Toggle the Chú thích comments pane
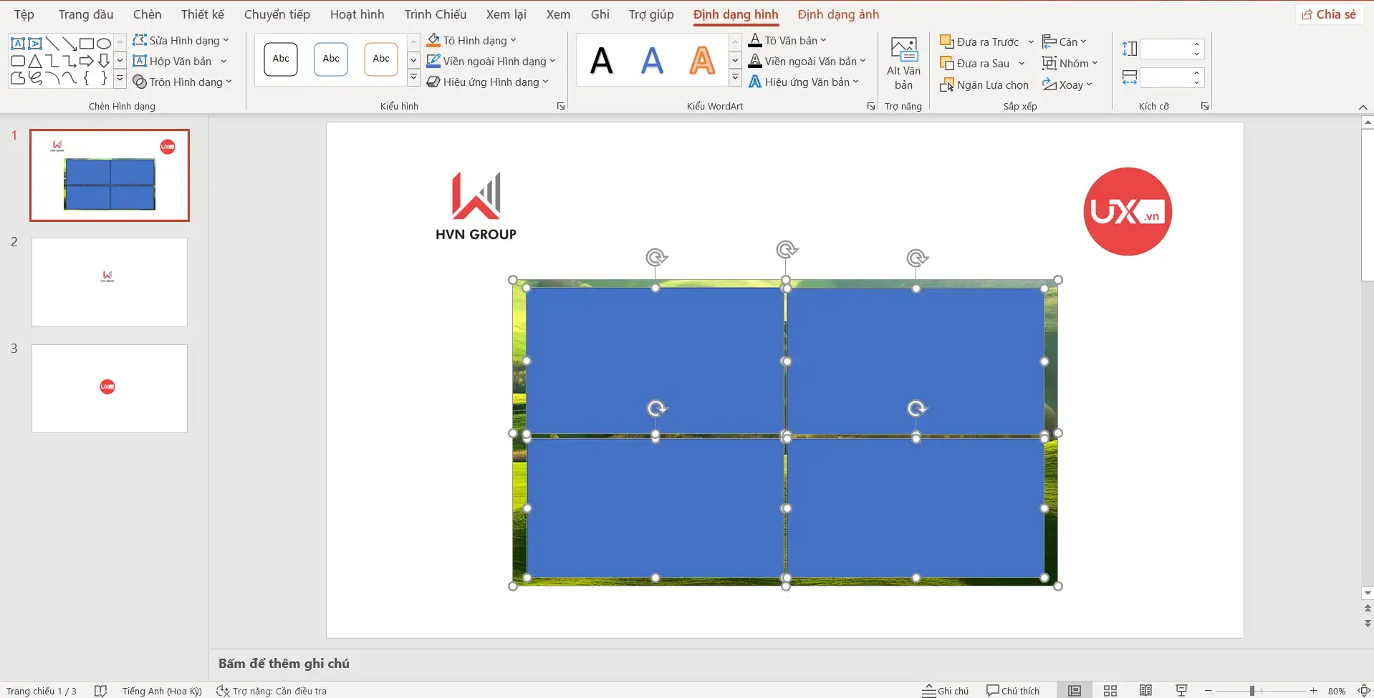1374x698 pixels. coord(1012,691)
